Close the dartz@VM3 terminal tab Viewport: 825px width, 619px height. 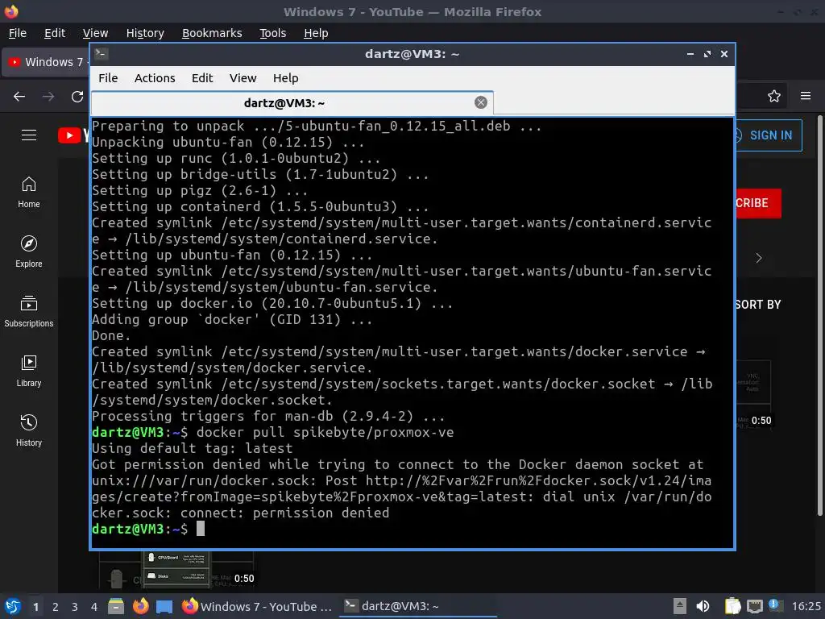click(x=480, y=102)
